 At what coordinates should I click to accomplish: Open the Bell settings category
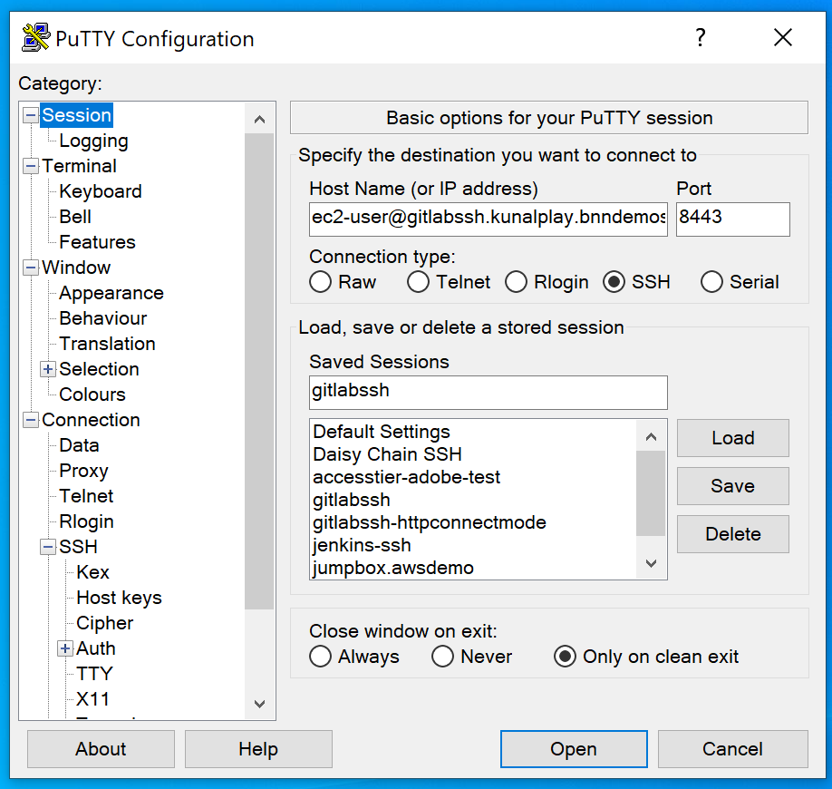point(75,217)
